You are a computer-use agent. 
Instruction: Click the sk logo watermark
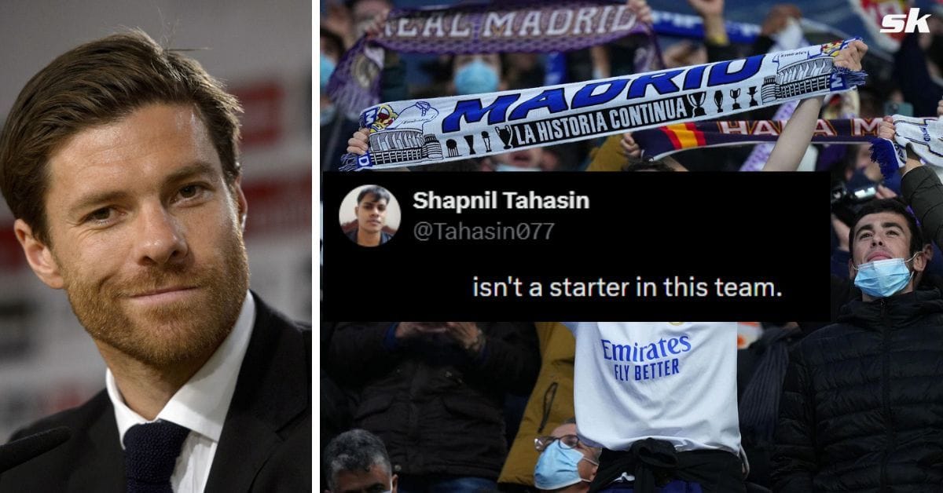point(904,20)
